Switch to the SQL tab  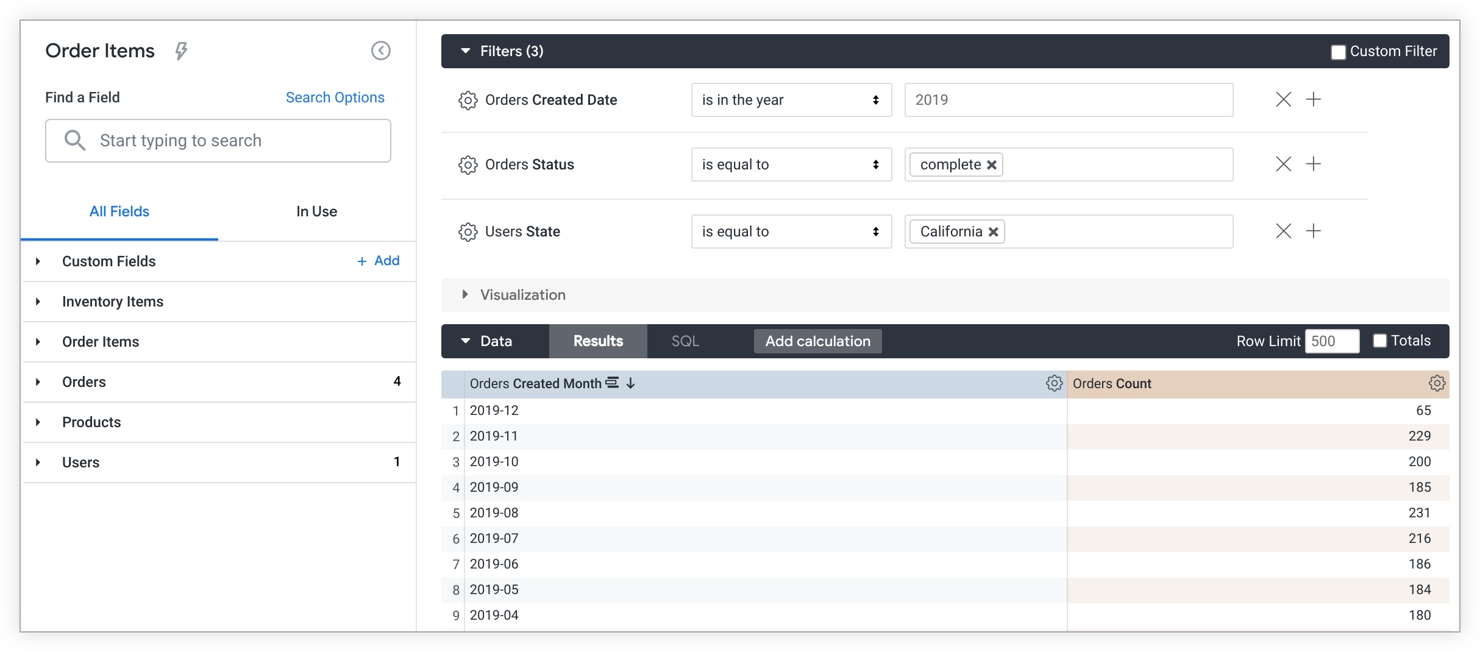pyautogui.click(x=685, y=341)
